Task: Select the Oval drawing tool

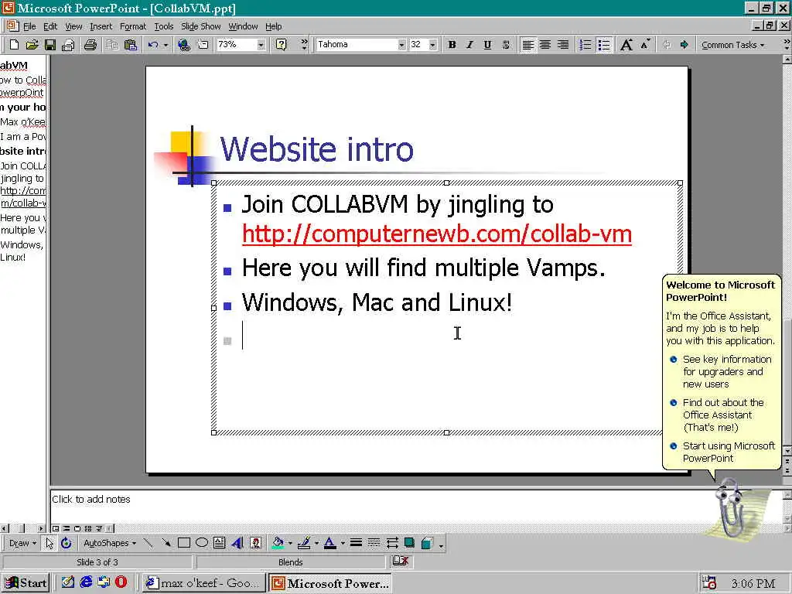Action: 202,543
